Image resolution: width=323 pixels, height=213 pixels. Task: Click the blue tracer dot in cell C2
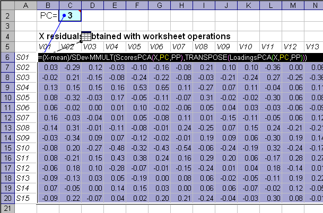coord(64,15)
